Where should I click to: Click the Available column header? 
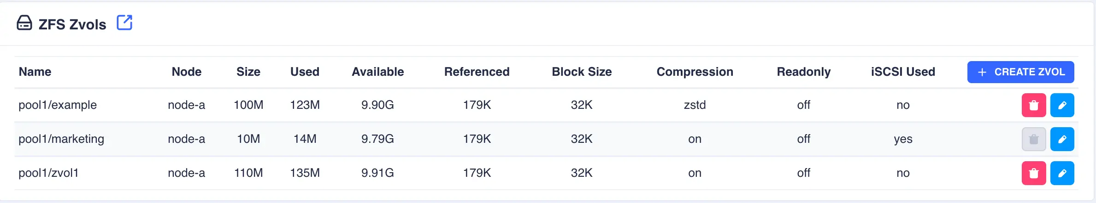point(378,72)
